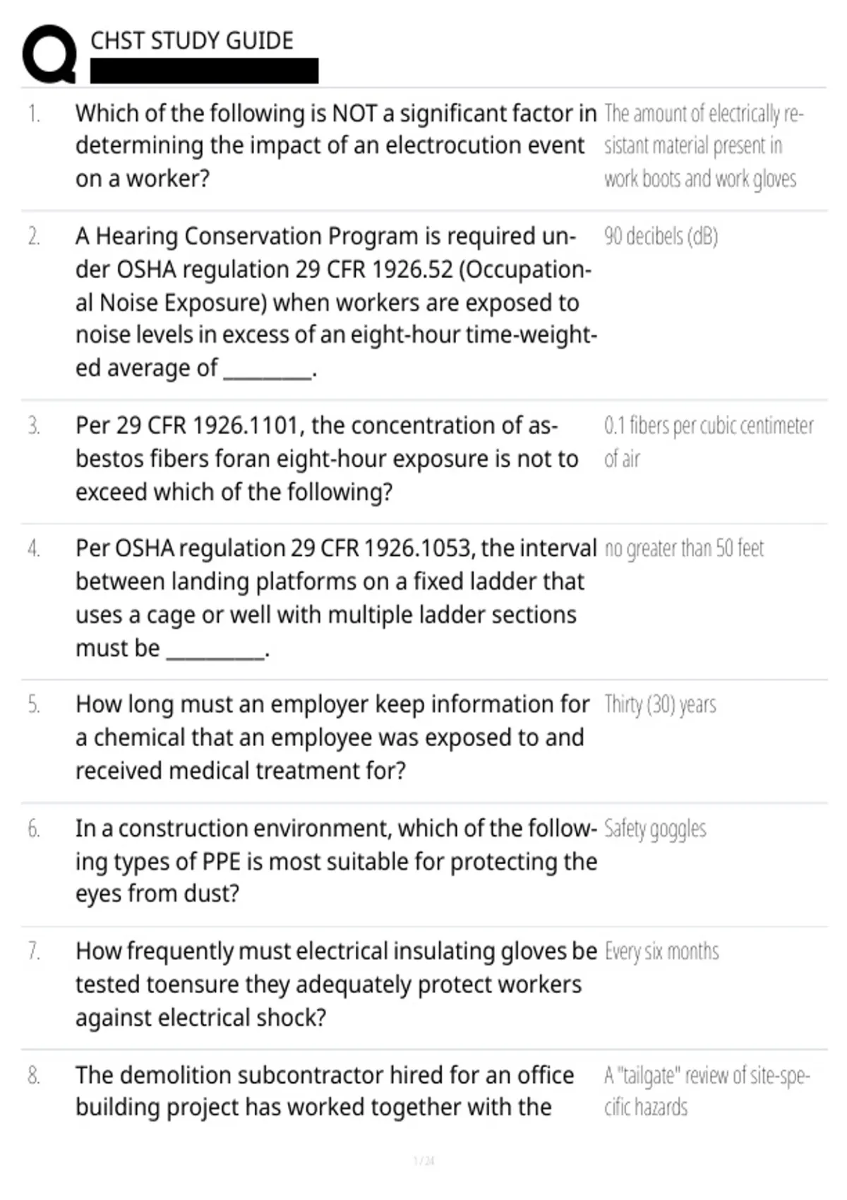Open question 1 about electrocution event

(336, 145)
